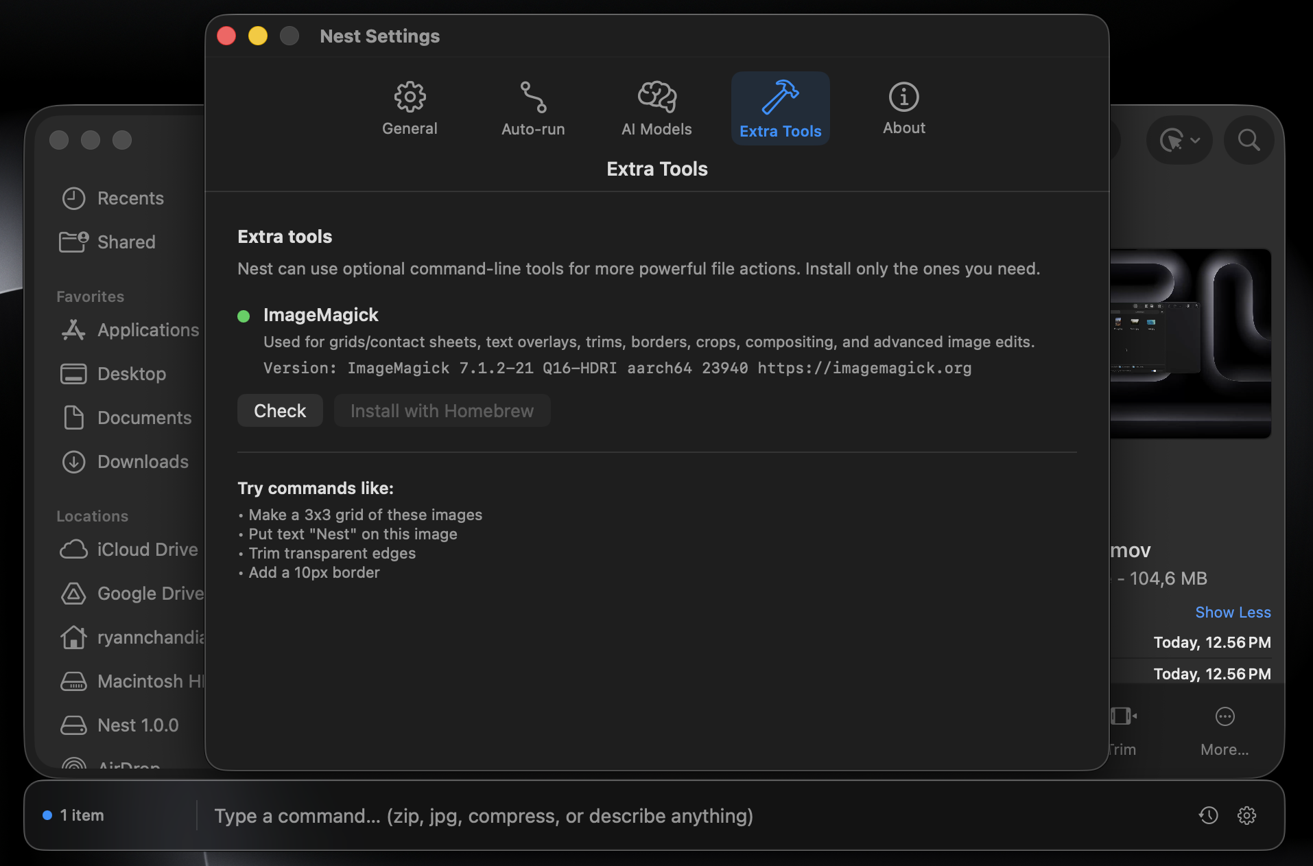
Task: Click the Trim quick action in Finder
Action: [x=1122, y=732]
